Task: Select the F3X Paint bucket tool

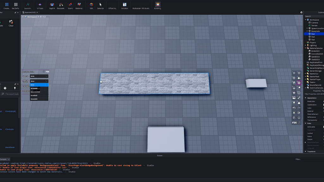Action: [299, 78]
